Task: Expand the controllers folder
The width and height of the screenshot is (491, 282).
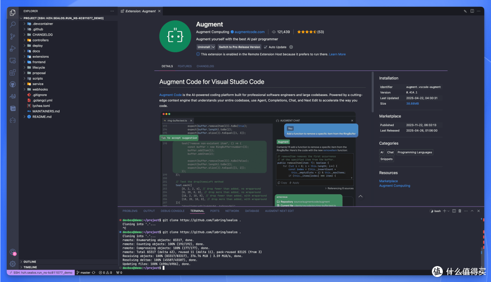Action: point(40,40)
